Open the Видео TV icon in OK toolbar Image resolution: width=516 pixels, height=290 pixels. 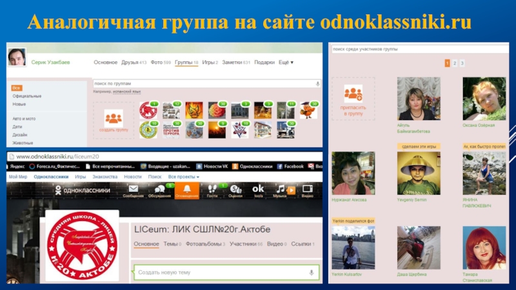click(308, 189)
